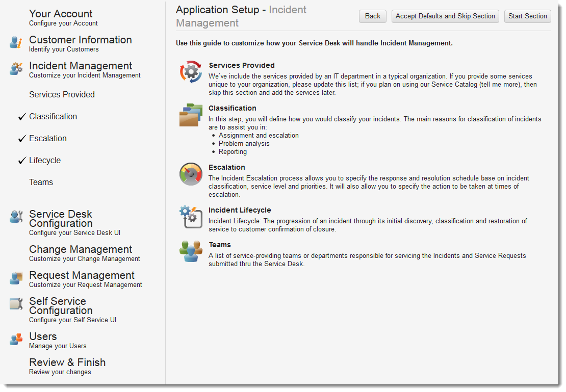This screenshot has width=566, height=392.
Task: Click 'Configure your Service Desk UI' subtitle
Action: pyautogui.click(x=75, y=233)
